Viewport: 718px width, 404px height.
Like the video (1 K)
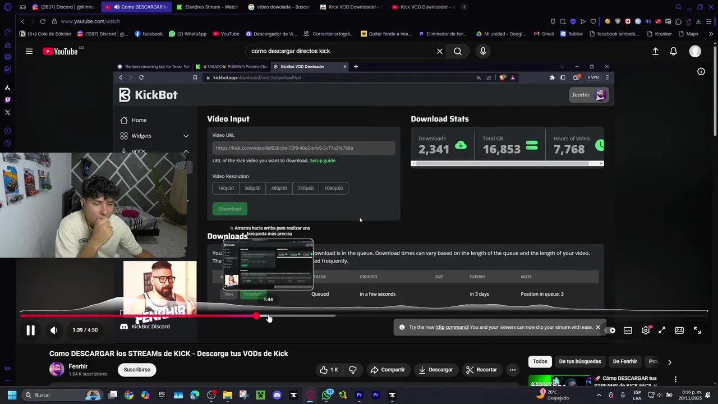point(329,370)
